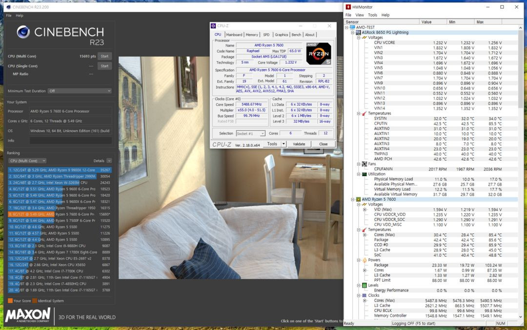Click the Cinebench title bar app icon

click(x=8, y=7)
